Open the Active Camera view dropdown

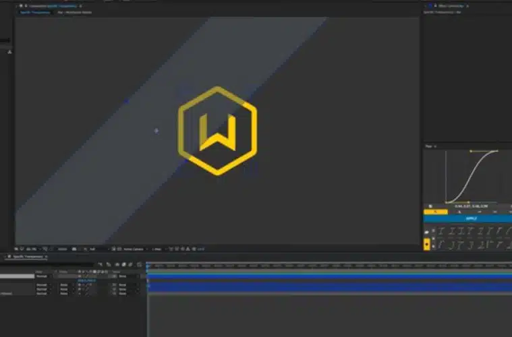133,249
